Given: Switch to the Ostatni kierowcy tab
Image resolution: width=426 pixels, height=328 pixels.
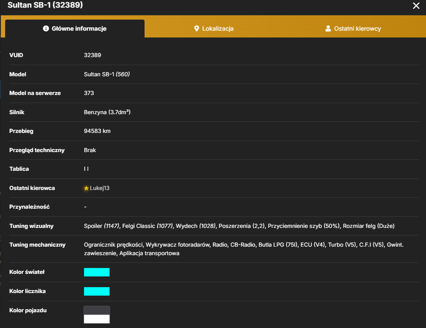Looking at the screenshot, I should click(353, 28).
